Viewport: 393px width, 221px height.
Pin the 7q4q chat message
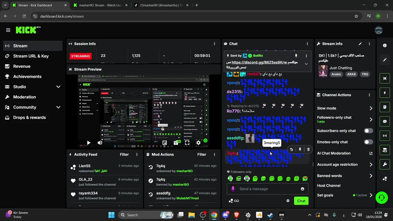tap(300, 149)
